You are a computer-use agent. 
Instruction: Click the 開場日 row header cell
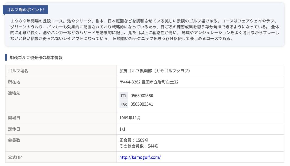(x=61, y=118)
